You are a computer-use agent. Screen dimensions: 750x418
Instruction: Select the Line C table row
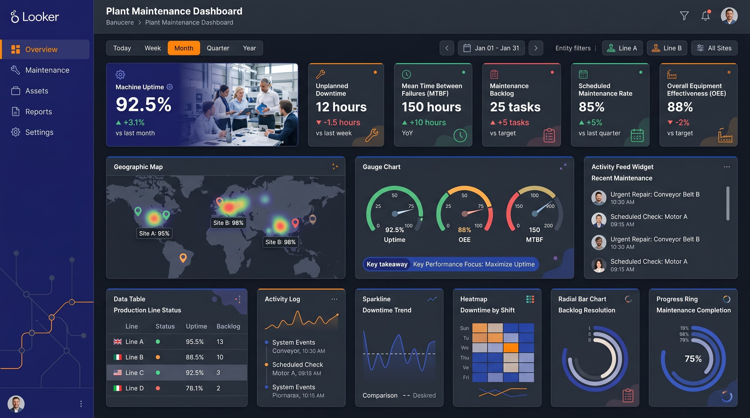[177, 373]
